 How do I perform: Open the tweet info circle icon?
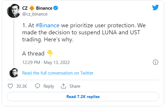pos(156,62)
